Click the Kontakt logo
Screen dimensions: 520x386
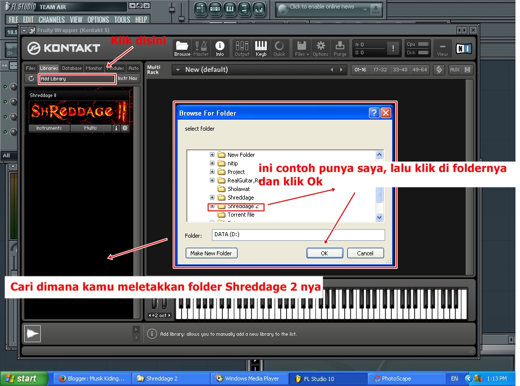pos(63,48)
